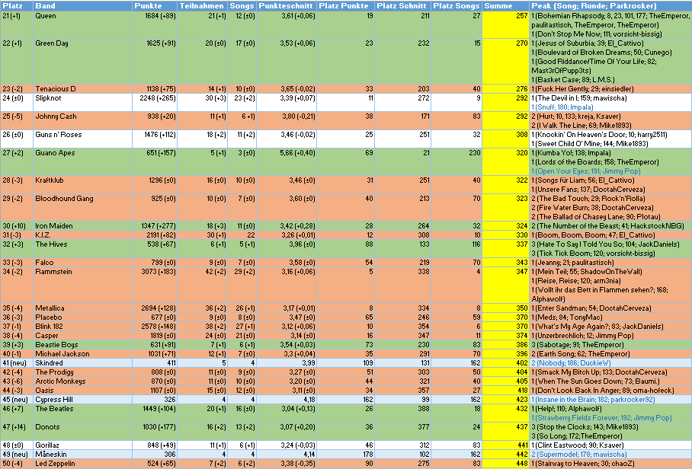Image resolution: width=692 pixels, height=469 pixels.
Task: Click the blue peak entry 'Supermodel; 178; mawischa'
Action: point(580,454)
